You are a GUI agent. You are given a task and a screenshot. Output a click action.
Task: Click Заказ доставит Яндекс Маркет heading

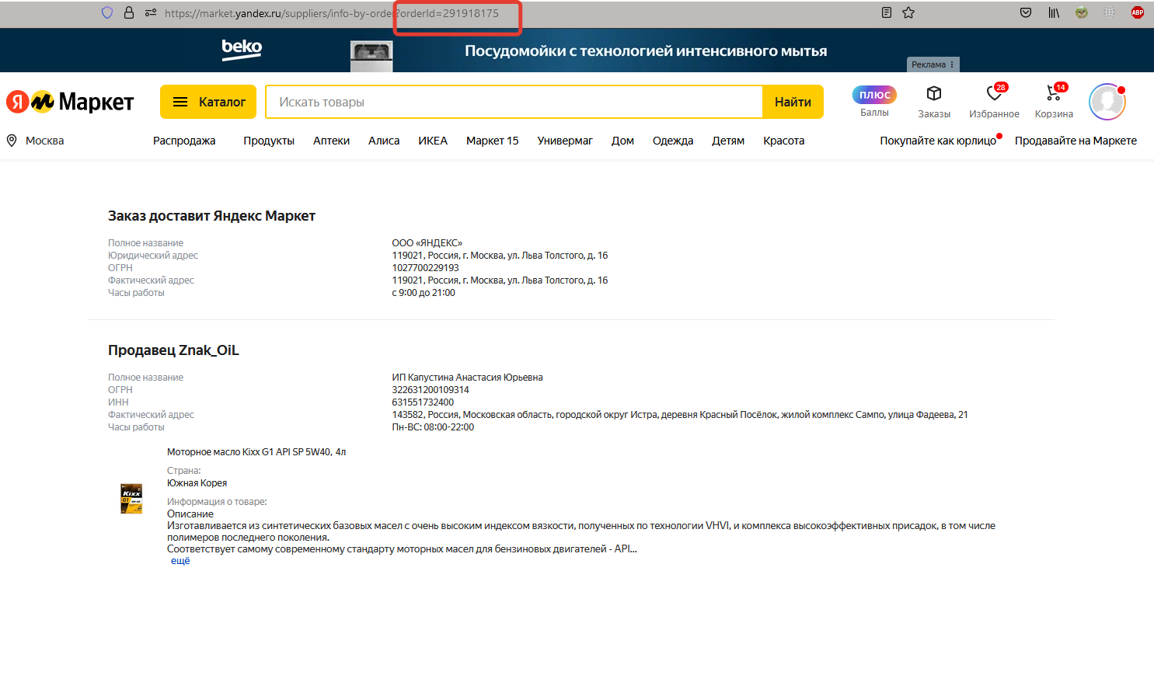click(x=211, y=216)
